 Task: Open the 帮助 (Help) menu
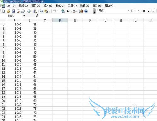[x=109, y=6]
